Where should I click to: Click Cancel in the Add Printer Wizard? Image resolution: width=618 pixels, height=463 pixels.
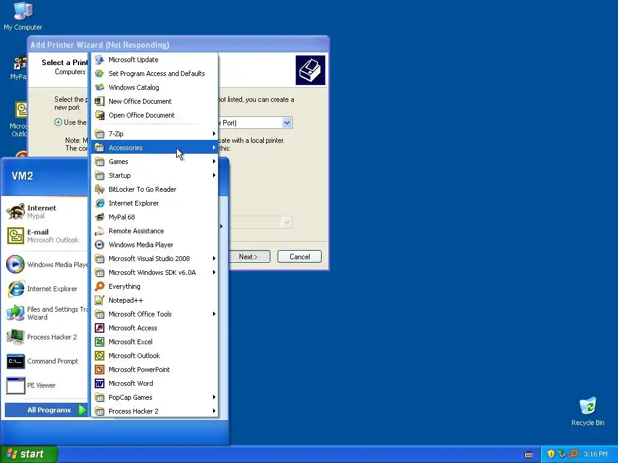[x=299, y=257]
